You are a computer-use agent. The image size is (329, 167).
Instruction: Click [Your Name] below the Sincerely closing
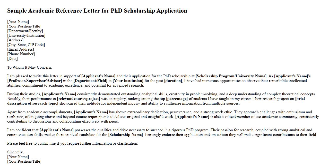click(18, 157)
